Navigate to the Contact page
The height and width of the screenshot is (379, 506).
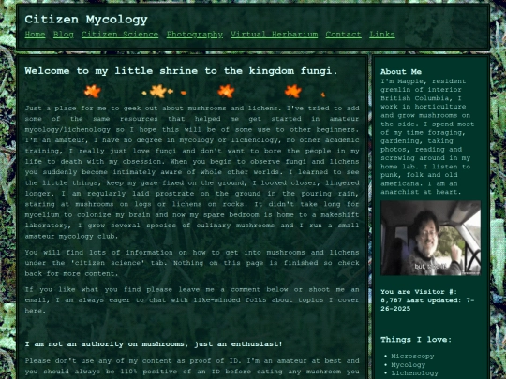(x=343, y=35)
